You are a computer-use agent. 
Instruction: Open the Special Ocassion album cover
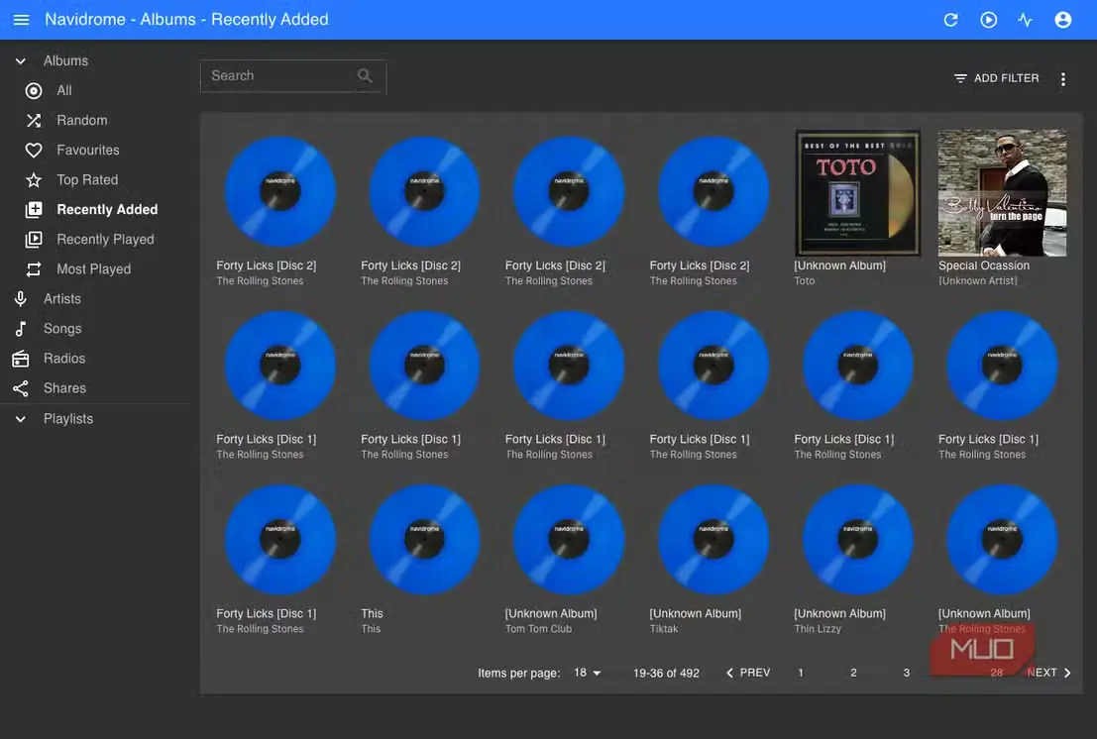pyautogui.click(x=1002, y=193)
